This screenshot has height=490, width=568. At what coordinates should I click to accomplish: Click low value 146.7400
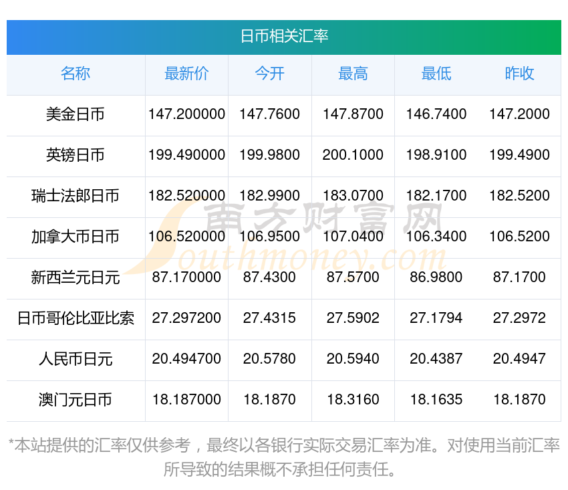coord(436,114)
